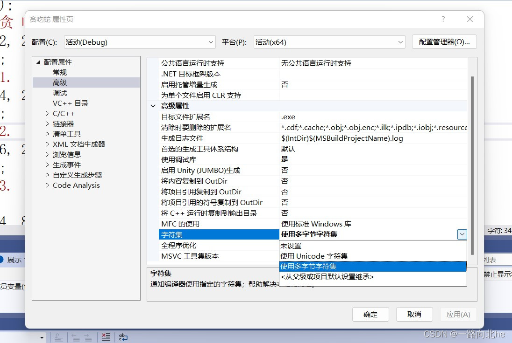This screenshot has width=512, height=343.
Task: Click the property grid vertical scrollbar
Action: coord(472,165)
